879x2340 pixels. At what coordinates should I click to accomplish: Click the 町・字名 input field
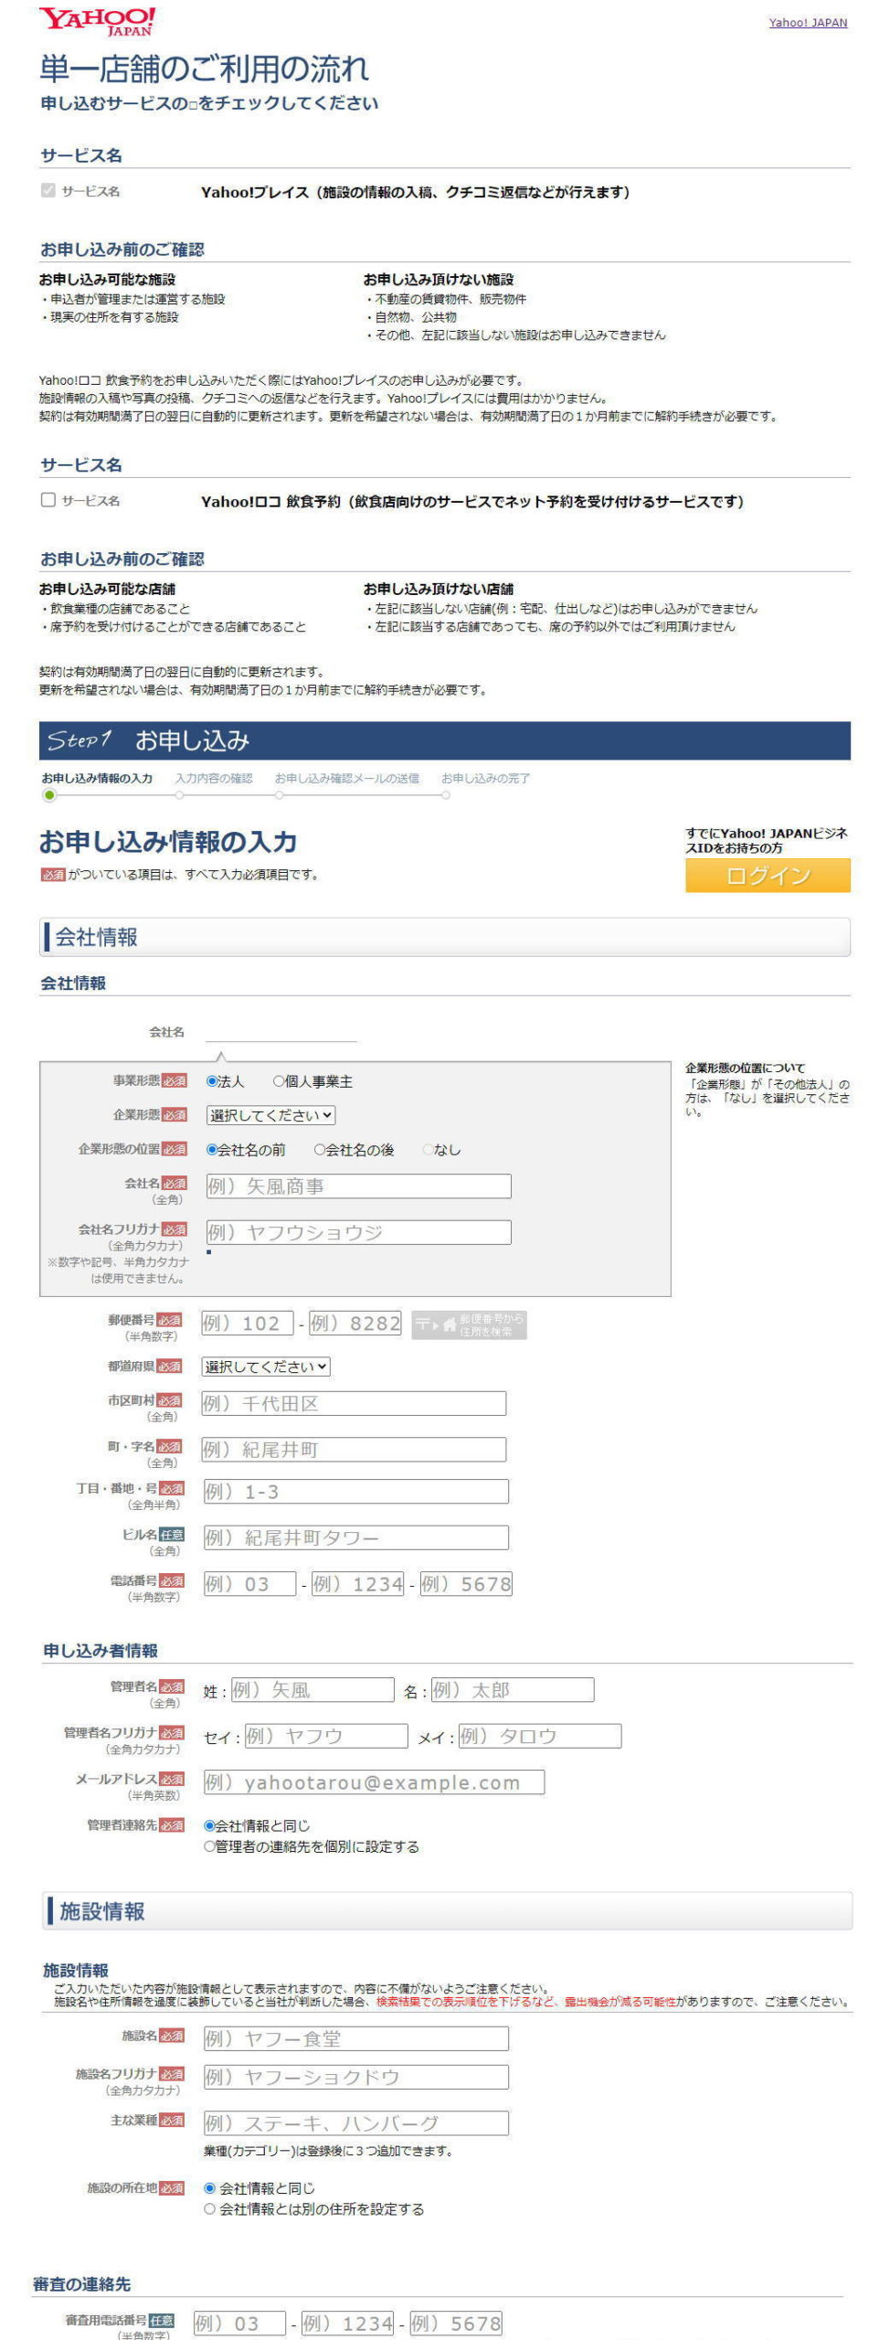[x=355, y=1449]
